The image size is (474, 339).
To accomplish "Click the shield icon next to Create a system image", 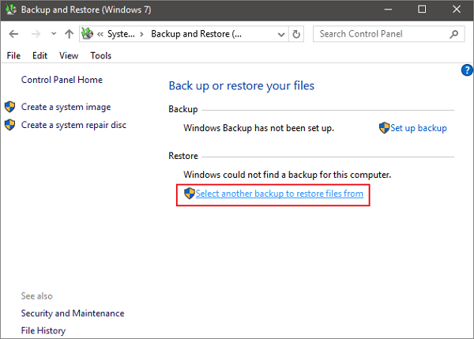I will (10, 107).
